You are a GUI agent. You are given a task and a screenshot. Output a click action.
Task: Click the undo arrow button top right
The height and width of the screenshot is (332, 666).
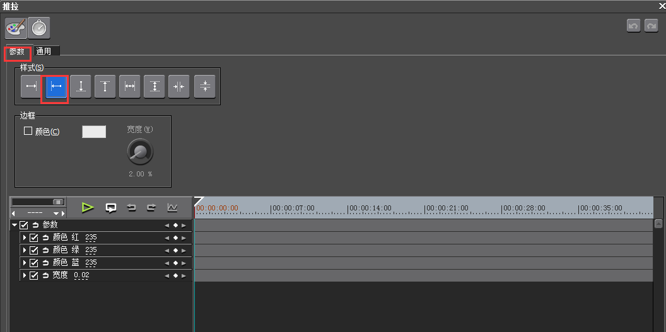634,26
